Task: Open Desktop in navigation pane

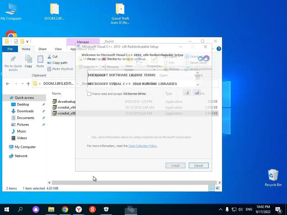Action: click(23, 104)
